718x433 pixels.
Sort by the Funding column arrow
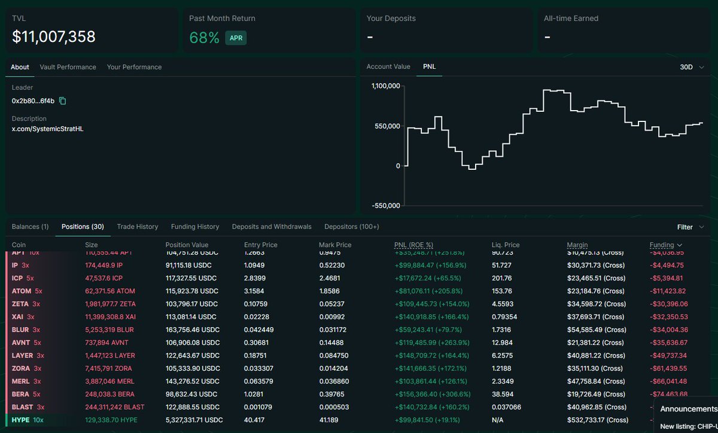click(679, 245)
